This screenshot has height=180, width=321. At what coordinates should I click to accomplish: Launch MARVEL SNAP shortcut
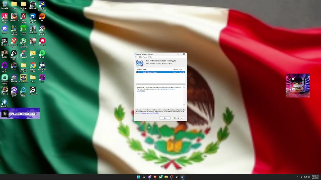point(14,91)
